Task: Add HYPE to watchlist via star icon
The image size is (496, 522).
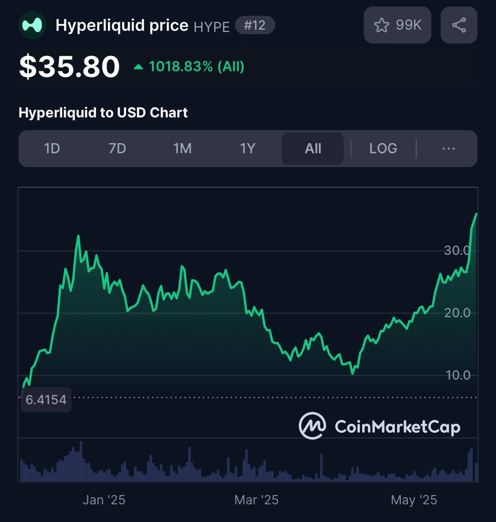Action: click(x=381, y=25)
